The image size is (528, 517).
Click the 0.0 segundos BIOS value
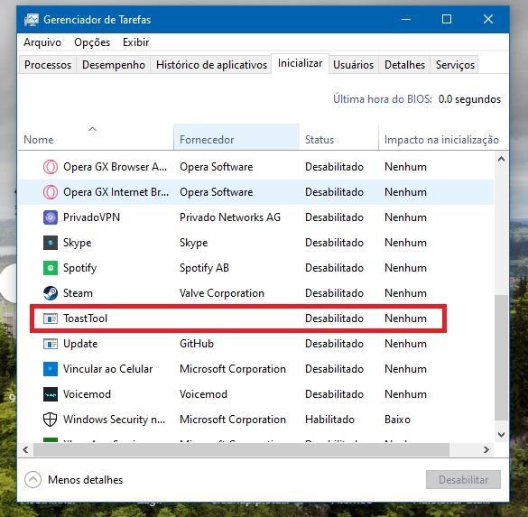[469, 99]
